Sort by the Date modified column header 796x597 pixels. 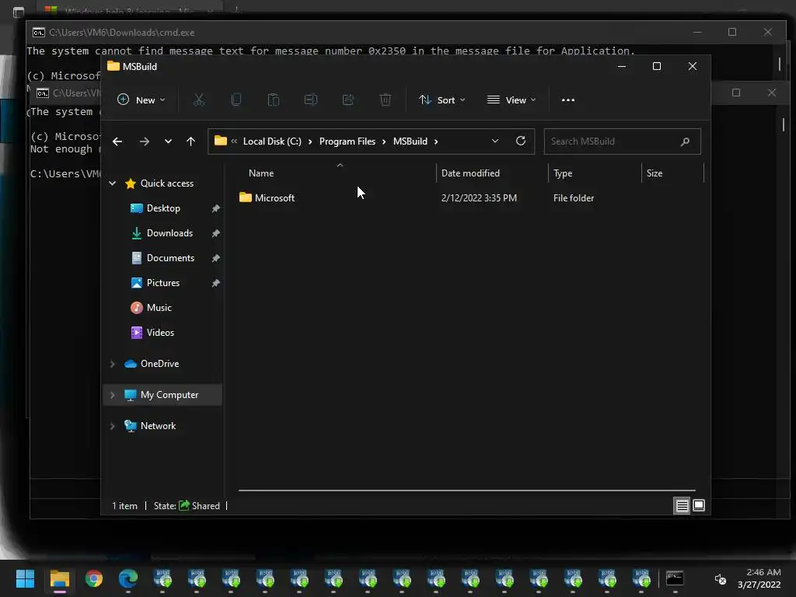tap(470, 173)
